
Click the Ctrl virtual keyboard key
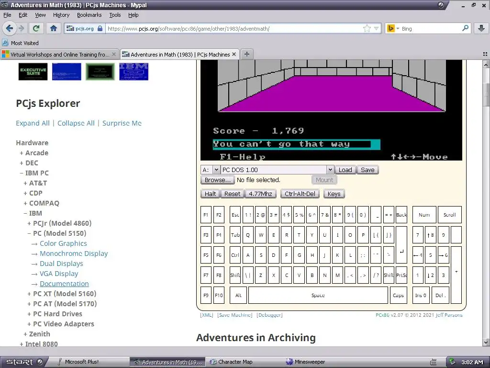tap(235, 255)
